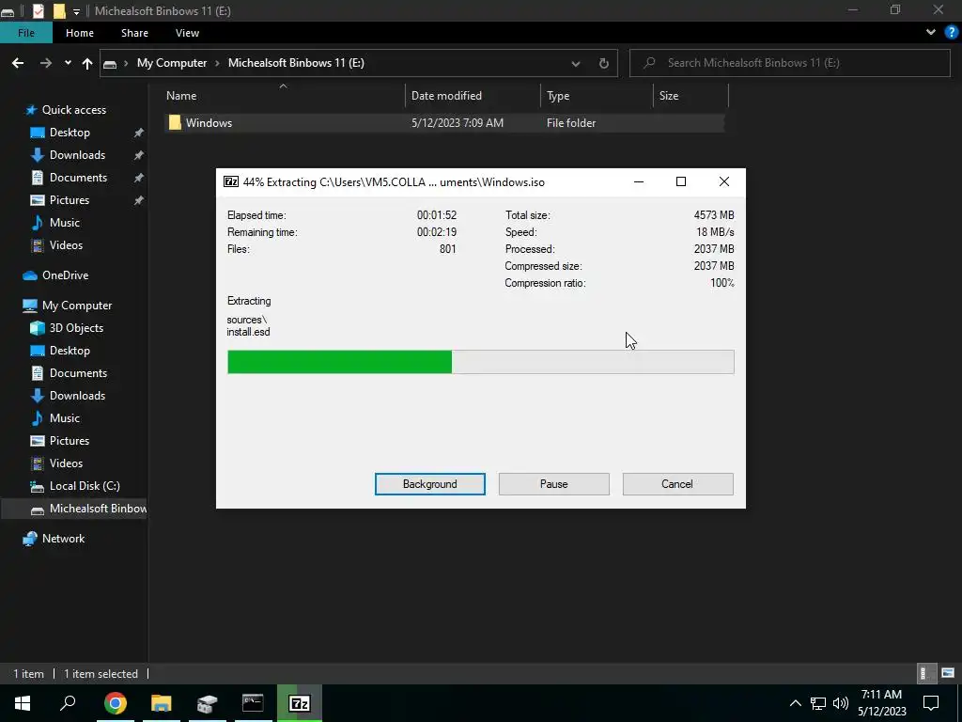Open 3D Objects under My Computer
Viewport: 962px width, 722px height.
click(x=76, y=328)
